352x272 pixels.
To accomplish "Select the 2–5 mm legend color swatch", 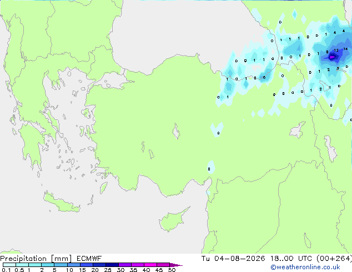I will click(48, 265).
